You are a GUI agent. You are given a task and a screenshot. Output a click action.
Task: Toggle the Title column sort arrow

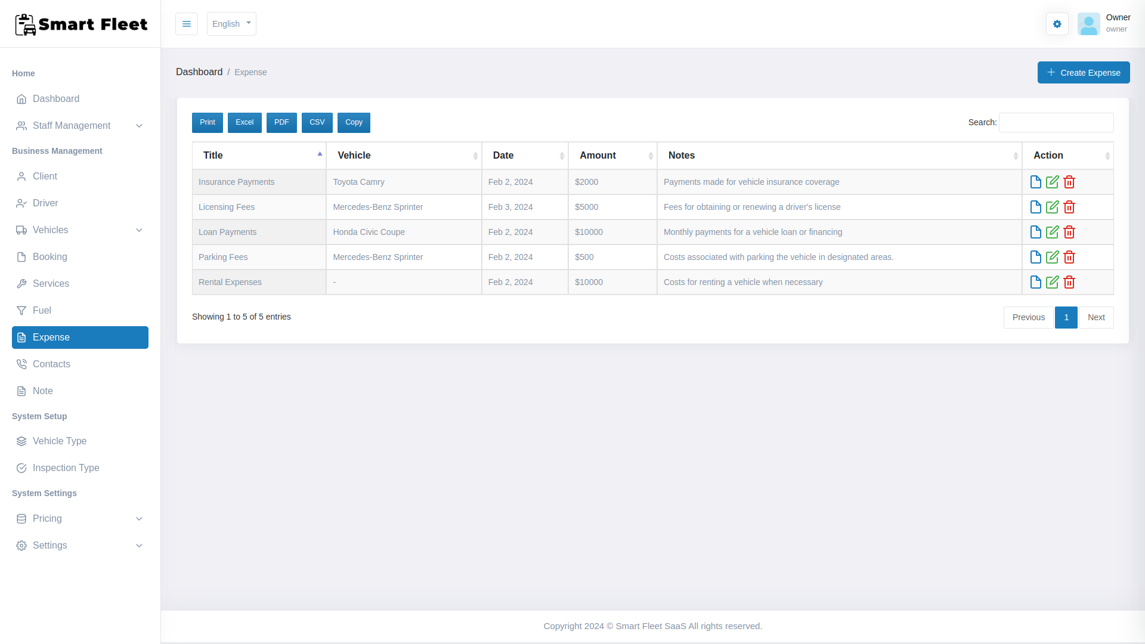[x=320, y=154]
